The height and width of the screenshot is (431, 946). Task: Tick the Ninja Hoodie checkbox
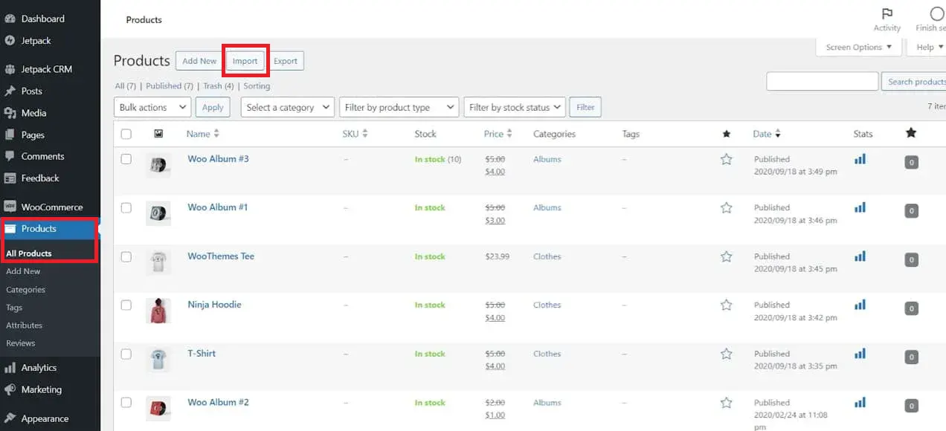(x=126, y=305)
